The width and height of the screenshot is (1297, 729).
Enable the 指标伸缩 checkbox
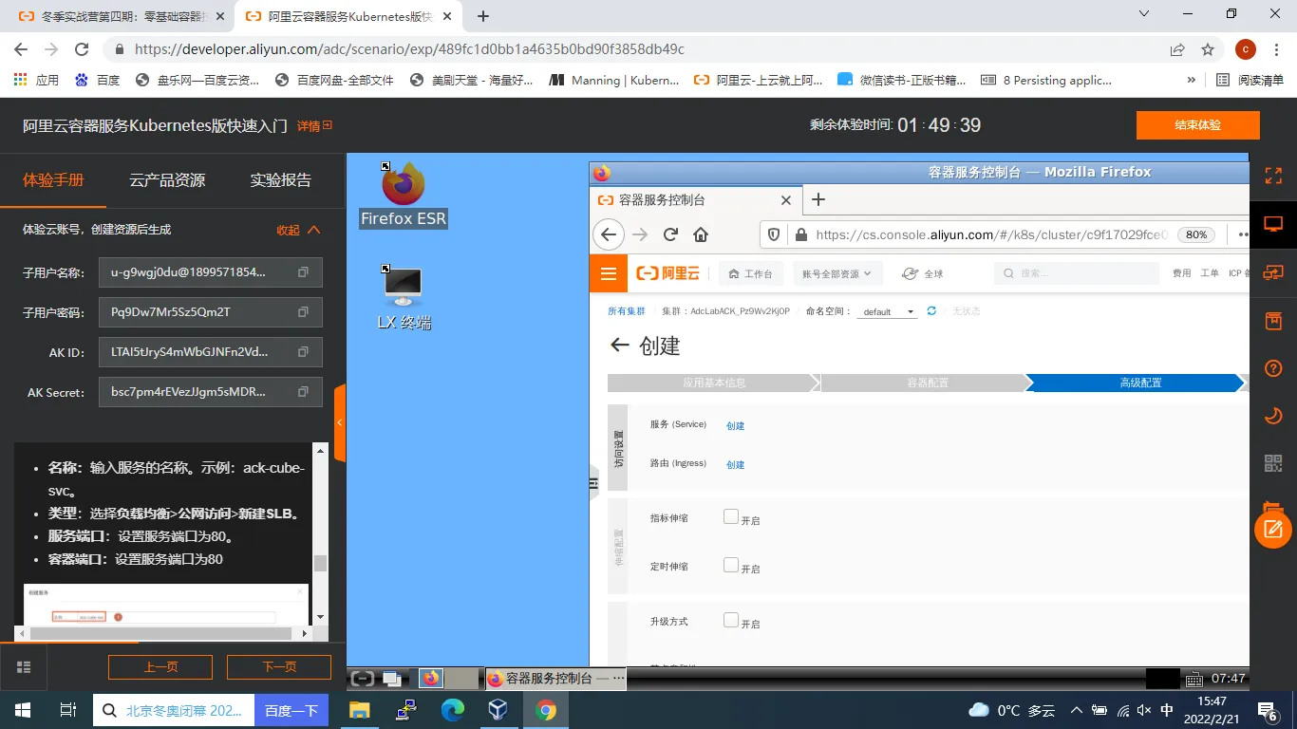point(730,516)
